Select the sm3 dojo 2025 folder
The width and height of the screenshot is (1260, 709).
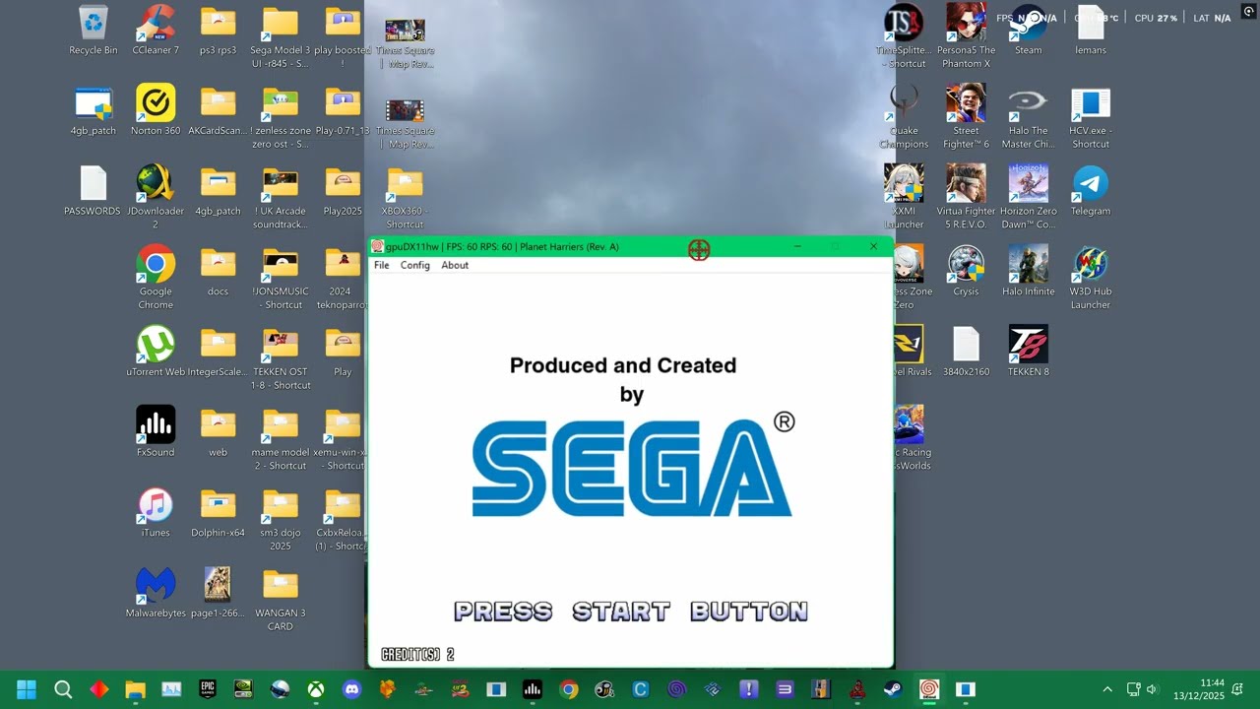click(x=281, y=519)
